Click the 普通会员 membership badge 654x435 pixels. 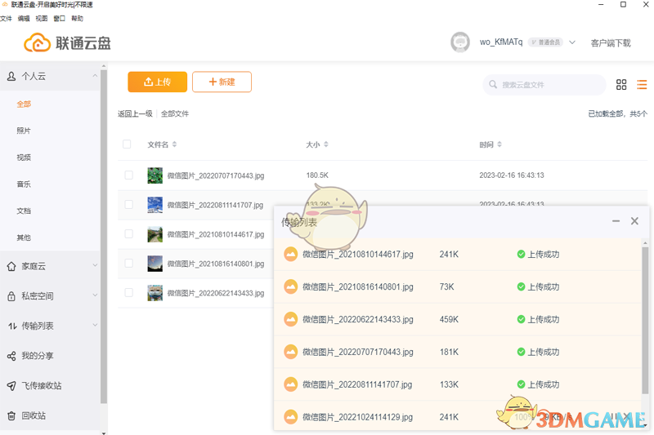[545, 42]
